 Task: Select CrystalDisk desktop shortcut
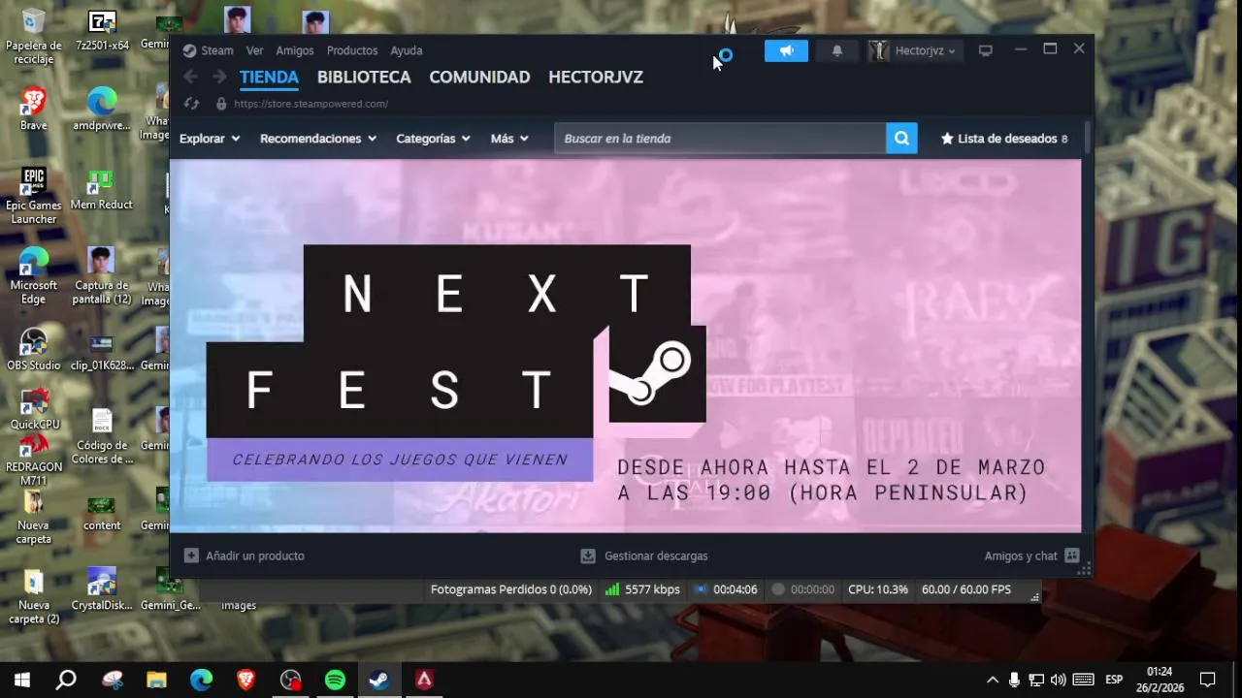pos(101,589)
